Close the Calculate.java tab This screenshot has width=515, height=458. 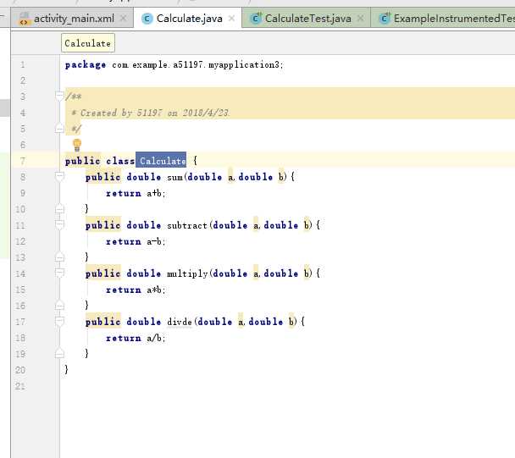coord(231,19)
